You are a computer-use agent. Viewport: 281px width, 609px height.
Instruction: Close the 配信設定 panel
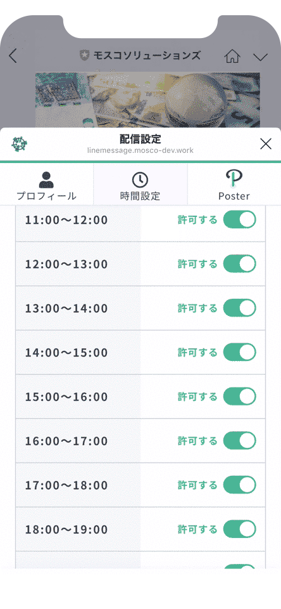click(266, 144)
